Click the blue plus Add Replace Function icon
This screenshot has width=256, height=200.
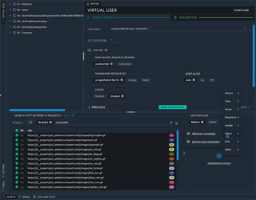[219, 156]
